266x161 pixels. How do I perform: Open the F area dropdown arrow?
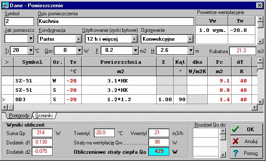[x=135, y=50]
